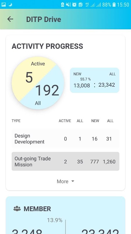Tap the alarm clock status icon
The image size is (131, 234).
tap(74, 5)
